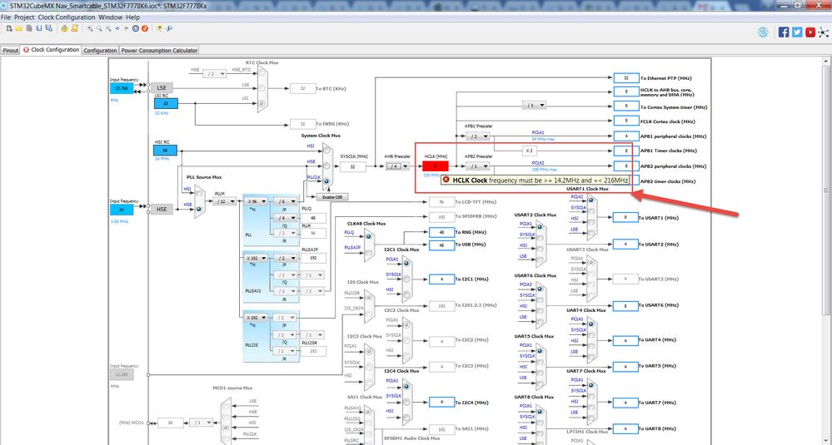The height and width of the screenshot is (445, 832).
Task: Click the error icon on the Clock Configuration tab
Action: tap(26, 50)
